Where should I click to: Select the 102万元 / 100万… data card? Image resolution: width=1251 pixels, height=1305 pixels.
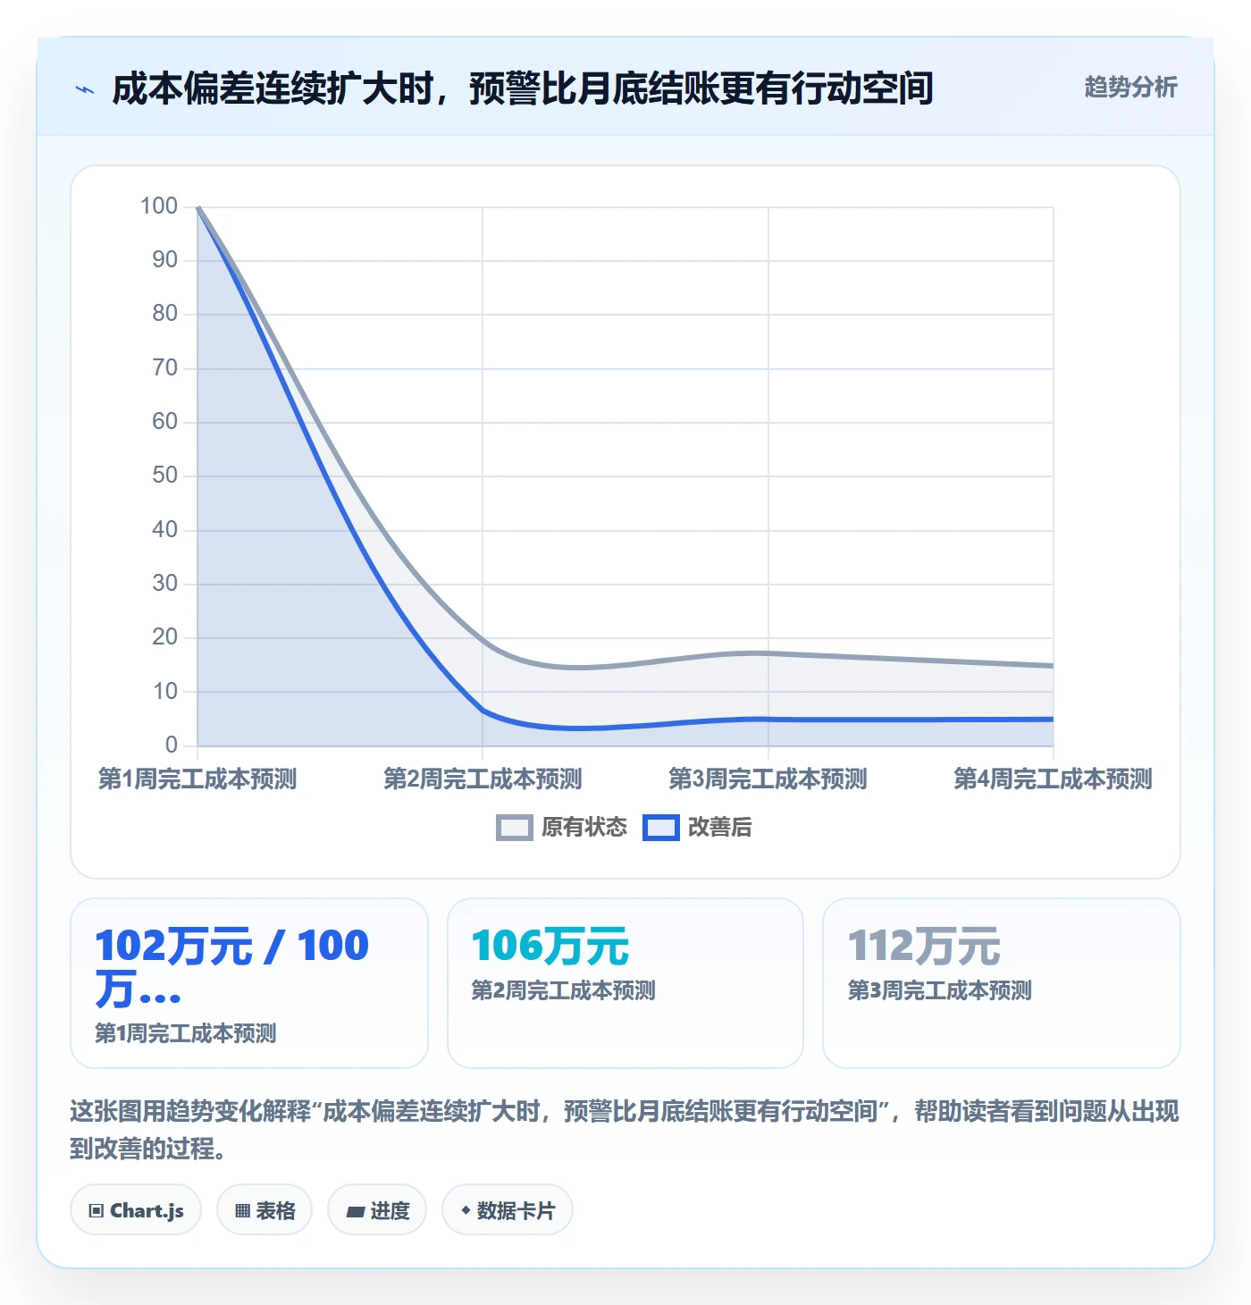249,983
